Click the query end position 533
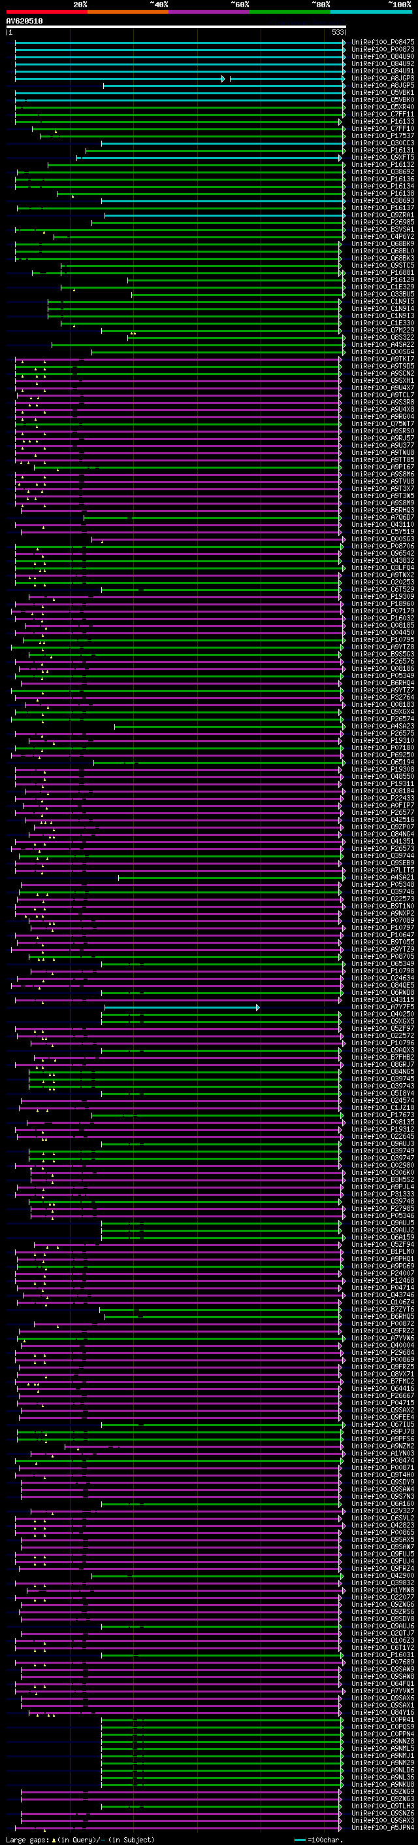Image resolution: width=418 pixels, height=1845 pixels. coord(338,32)
